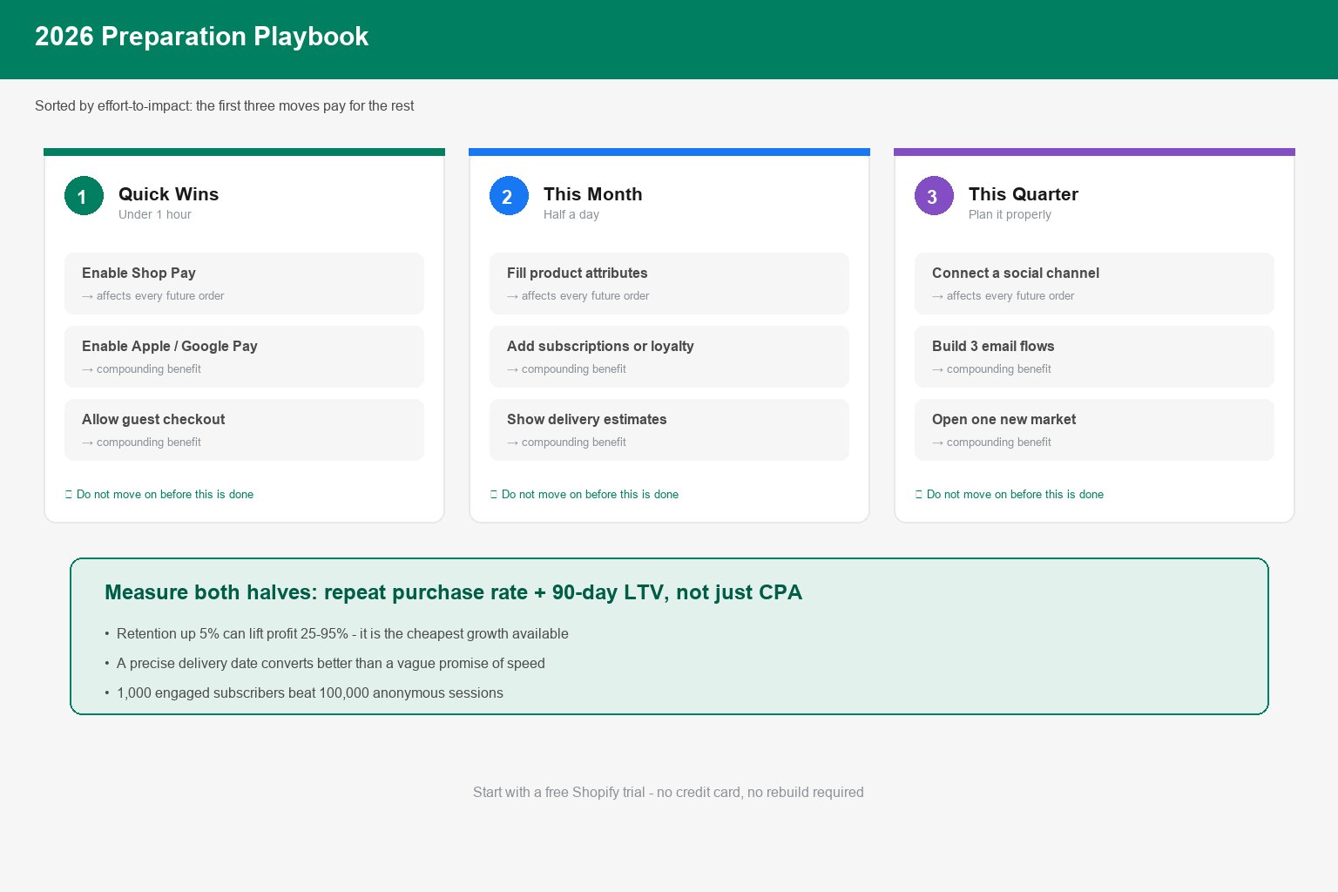Viewport: 1338px width, 892px height.
Task: Click the green number 1 circle
Action: (x=84, y=196)
